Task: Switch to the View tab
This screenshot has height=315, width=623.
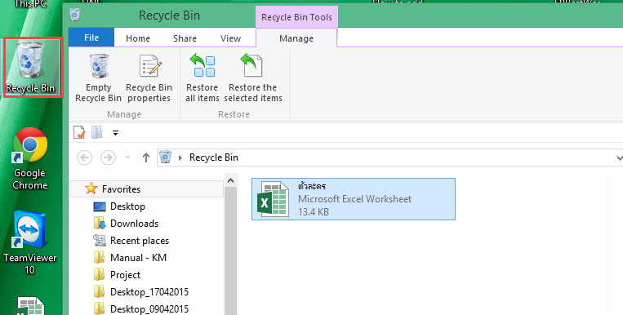Action: click(x=230, y=38)
